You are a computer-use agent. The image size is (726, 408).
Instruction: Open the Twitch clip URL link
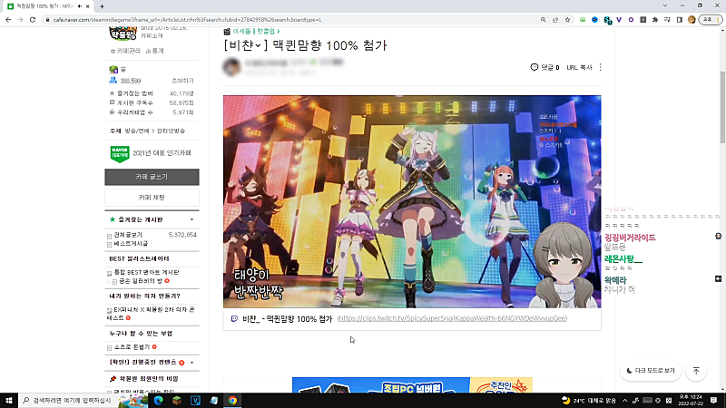[x=452, y=319]
